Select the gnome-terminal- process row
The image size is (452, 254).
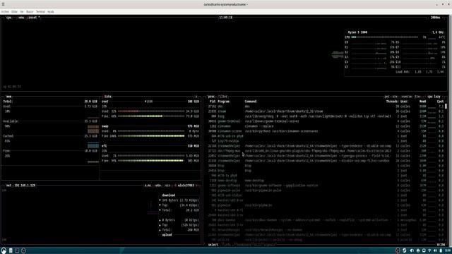coord(326,121)
